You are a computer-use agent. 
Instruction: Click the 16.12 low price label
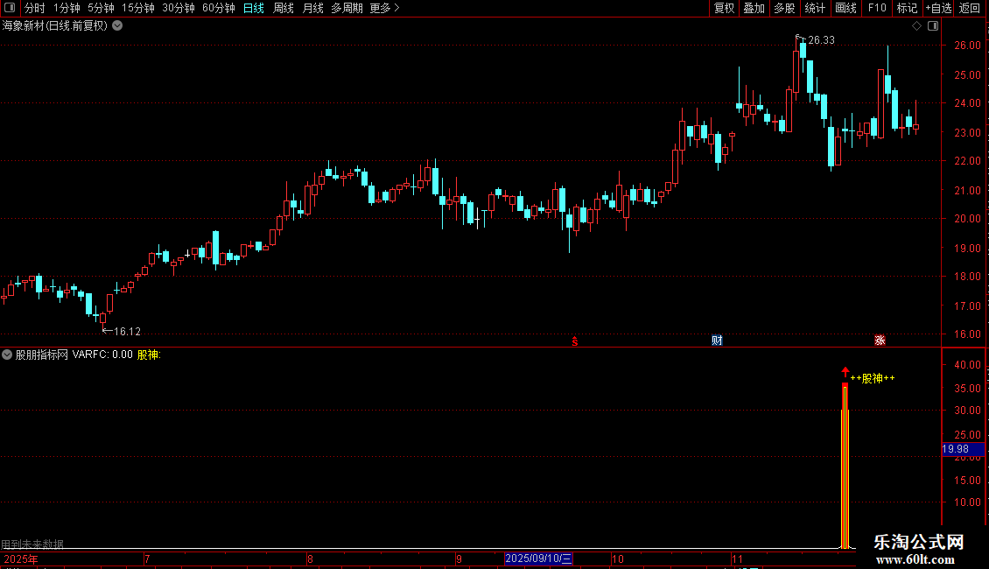[x=128, y=331]
